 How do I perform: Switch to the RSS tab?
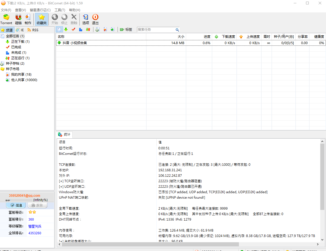click(33, 30)
